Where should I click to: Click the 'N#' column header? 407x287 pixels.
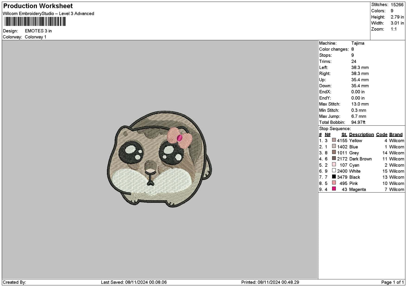[x=328, y=135]
